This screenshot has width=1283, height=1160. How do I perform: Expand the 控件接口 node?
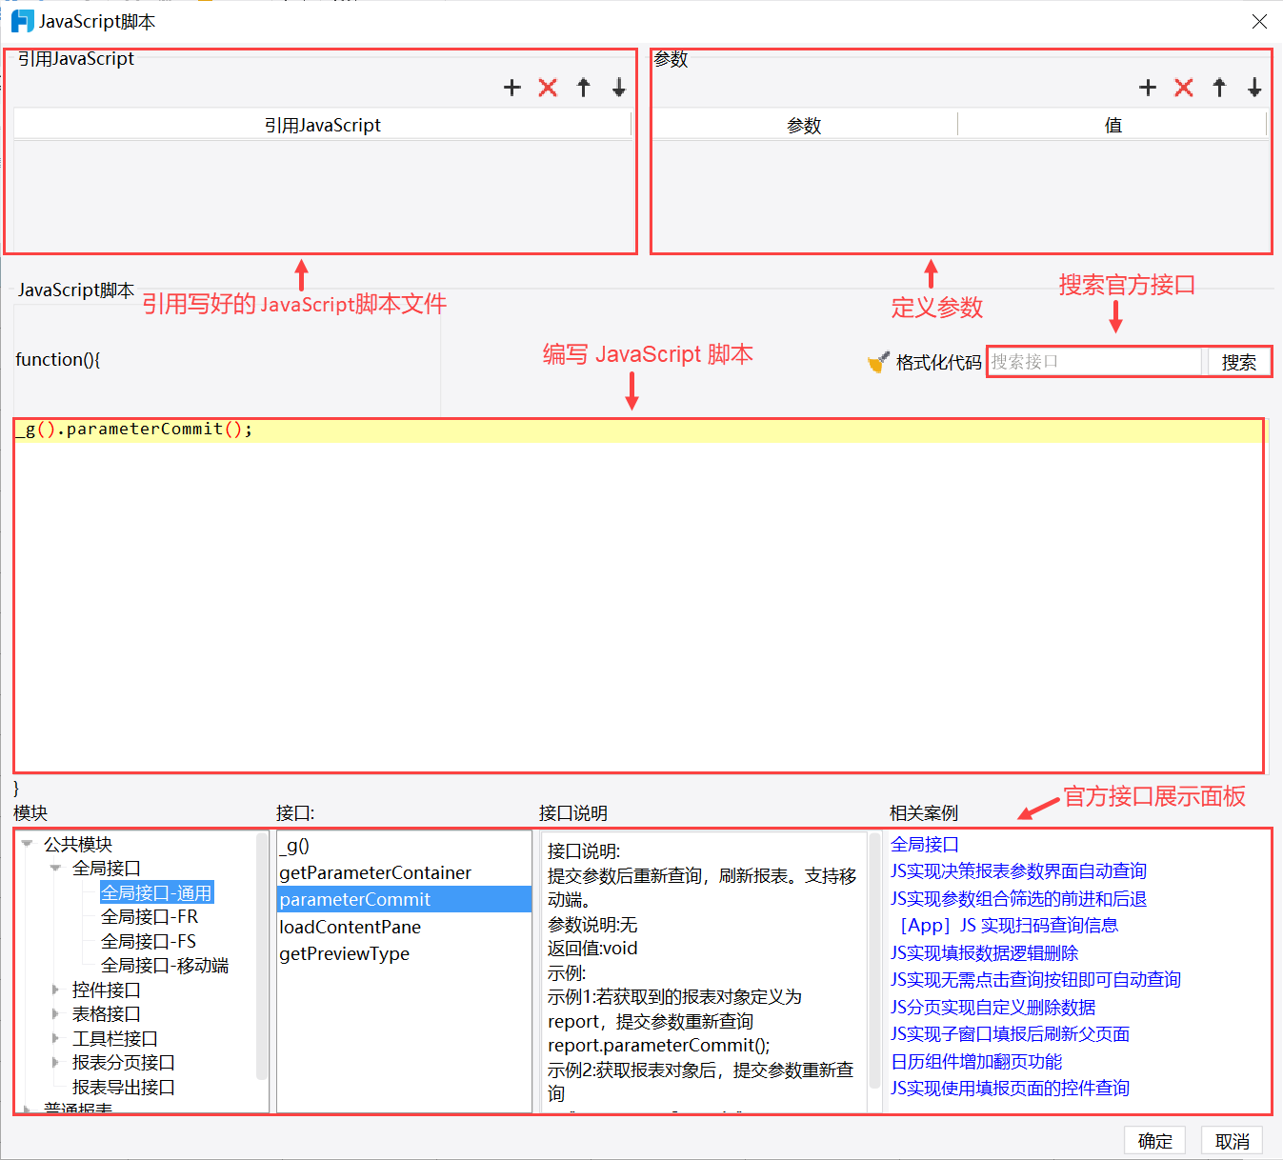[x=55, y=990]
